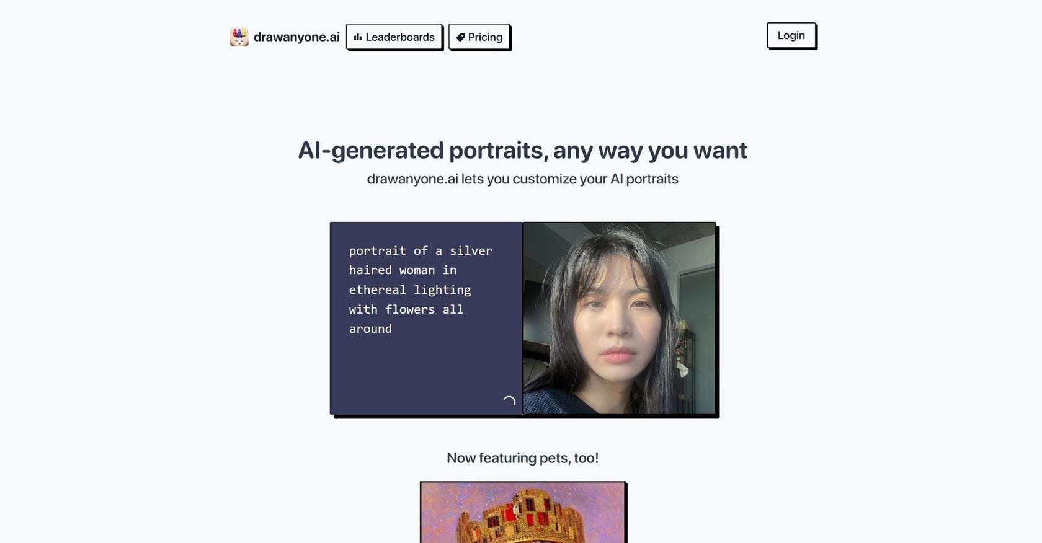Click the Login button

pyautogui.click(x=791, y=35)
